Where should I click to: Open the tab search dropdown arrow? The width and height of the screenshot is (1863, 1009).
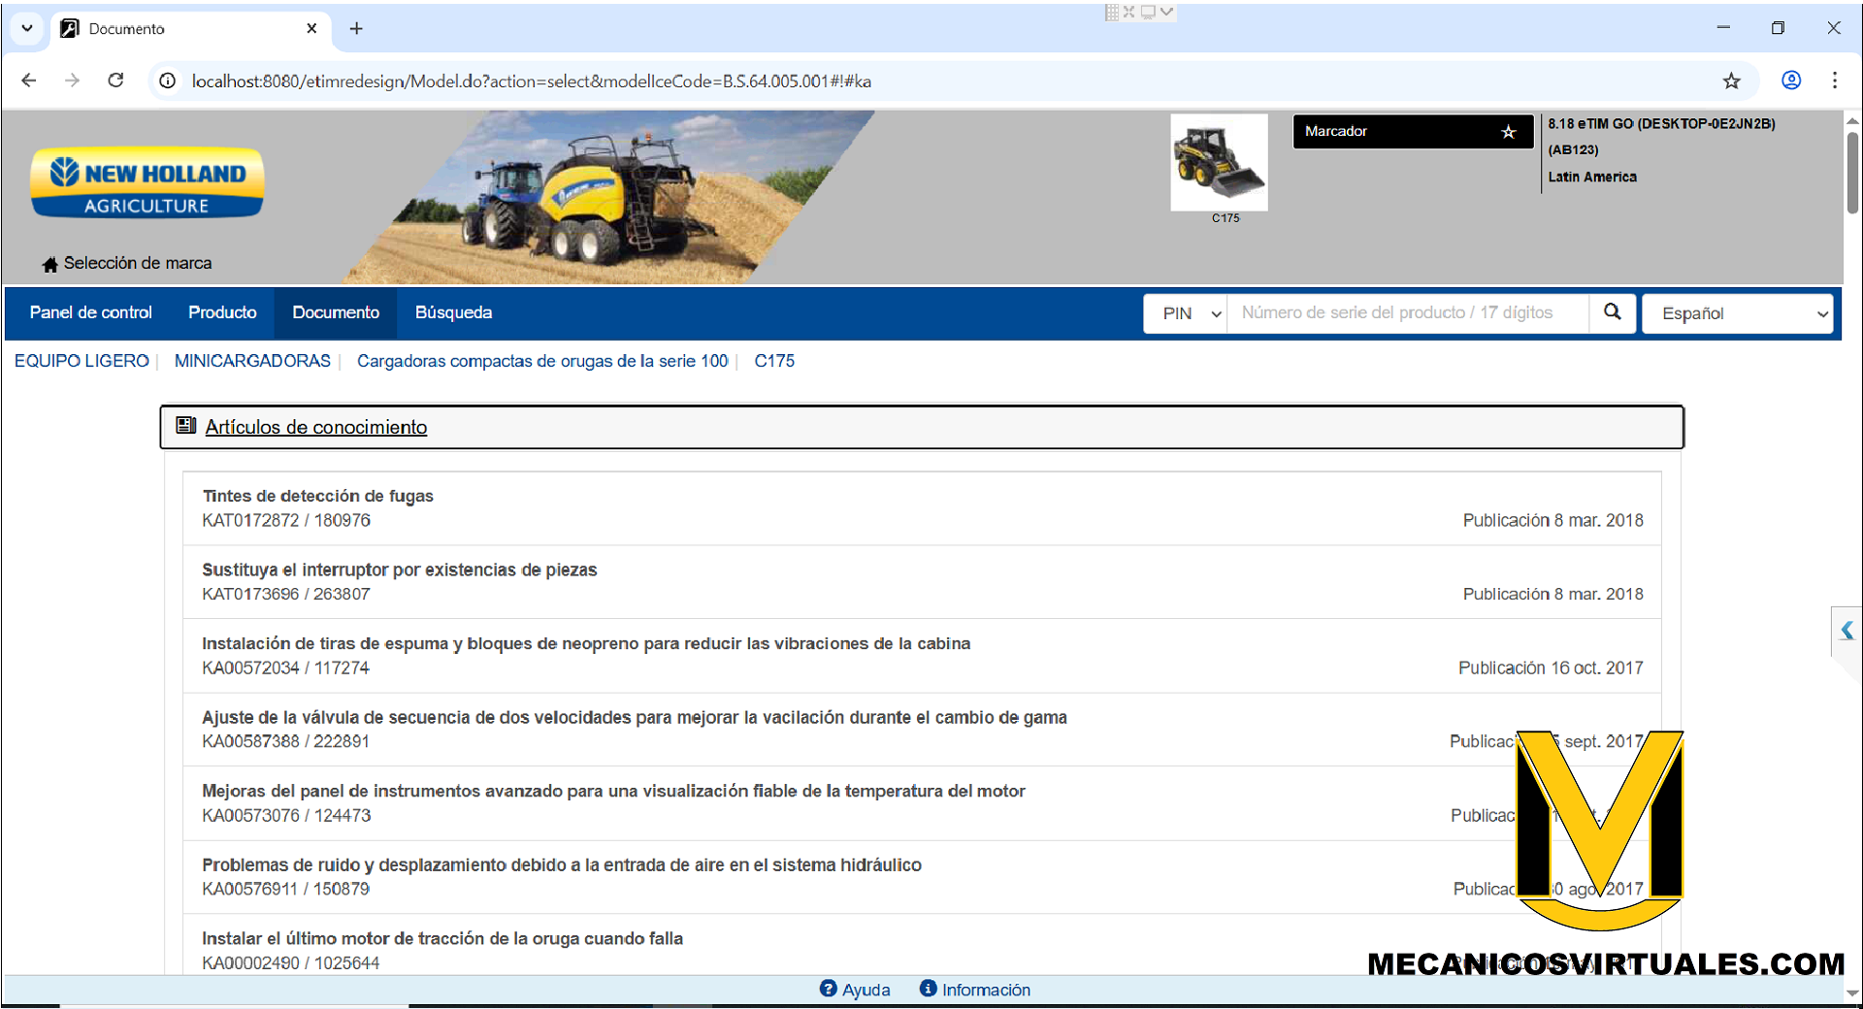[27, 28]
